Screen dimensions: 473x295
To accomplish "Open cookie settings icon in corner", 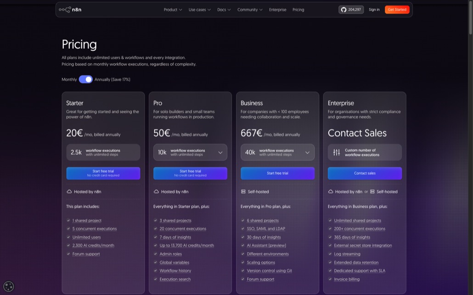I will pos(8,286).
